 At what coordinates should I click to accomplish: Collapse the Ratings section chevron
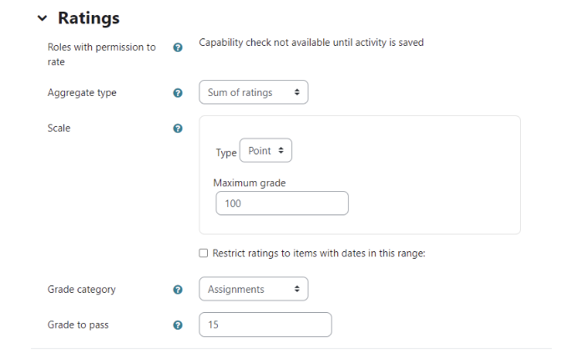coord(42,18)
